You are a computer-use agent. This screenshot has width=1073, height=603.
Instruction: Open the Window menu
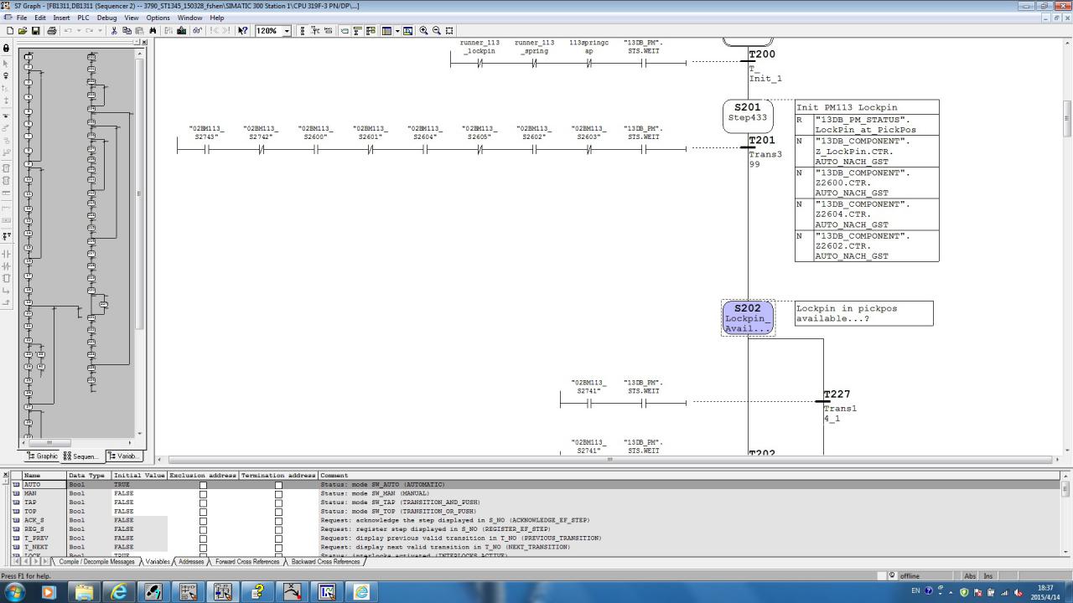(x=189, y=18)
